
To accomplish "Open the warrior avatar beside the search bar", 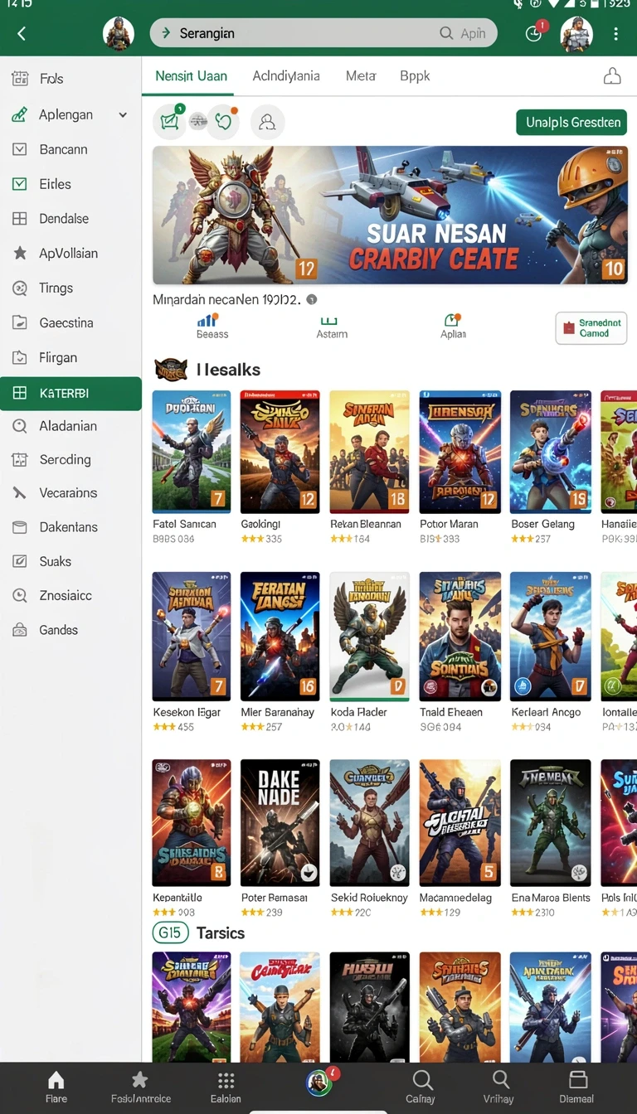I will pyautogui.click(x=119, y=34).
